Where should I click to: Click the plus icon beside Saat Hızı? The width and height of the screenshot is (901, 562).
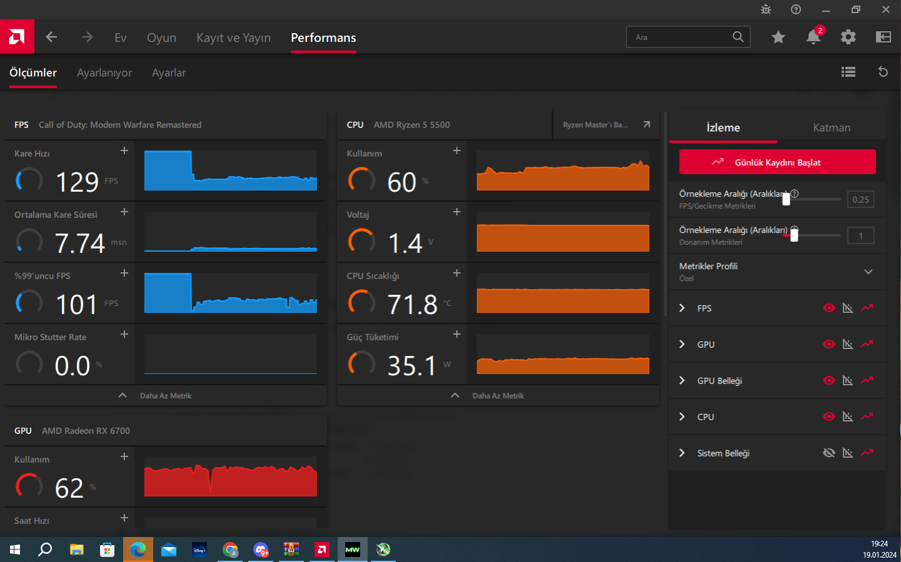(124, 518)
